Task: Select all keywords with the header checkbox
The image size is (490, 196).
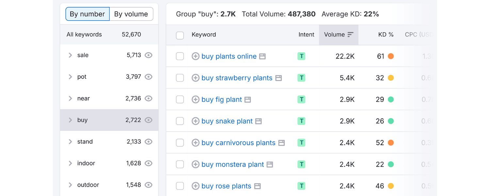Action: point(180,35)
